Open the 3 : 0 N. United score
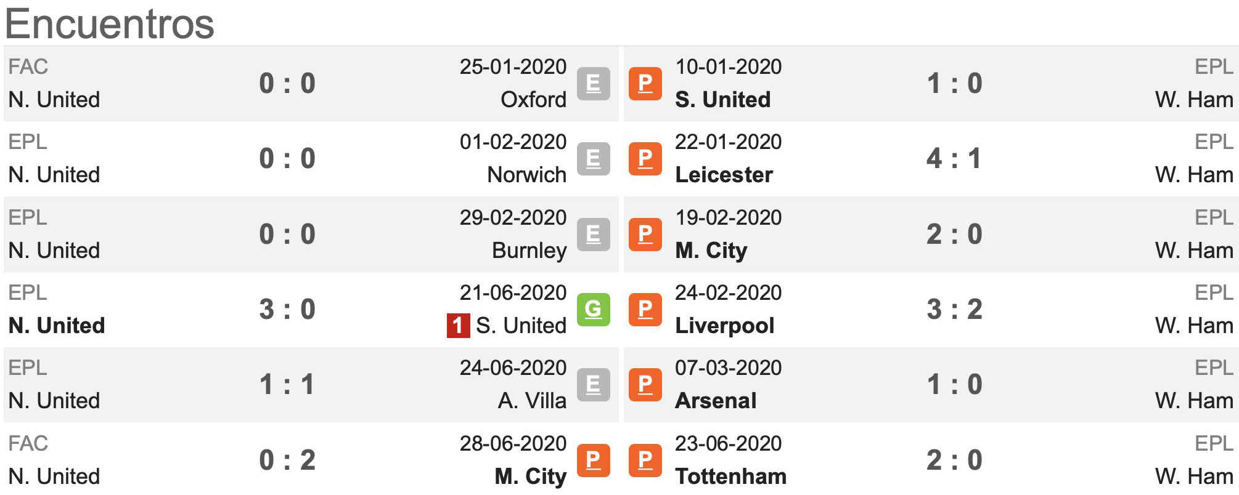1239x495 pixels. tap(287, 309)
